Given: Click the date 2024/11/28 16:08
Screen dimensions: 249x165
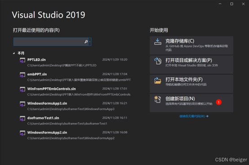Looking at the screenshot, I should (x=115, y=132).
